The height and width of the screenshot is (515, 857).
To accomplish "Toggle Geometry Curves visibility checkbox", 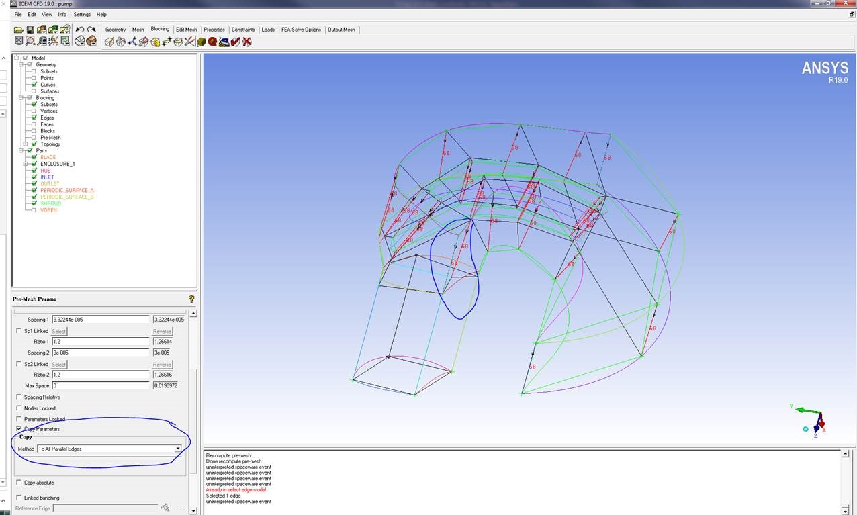I will [x=34, y=85].
